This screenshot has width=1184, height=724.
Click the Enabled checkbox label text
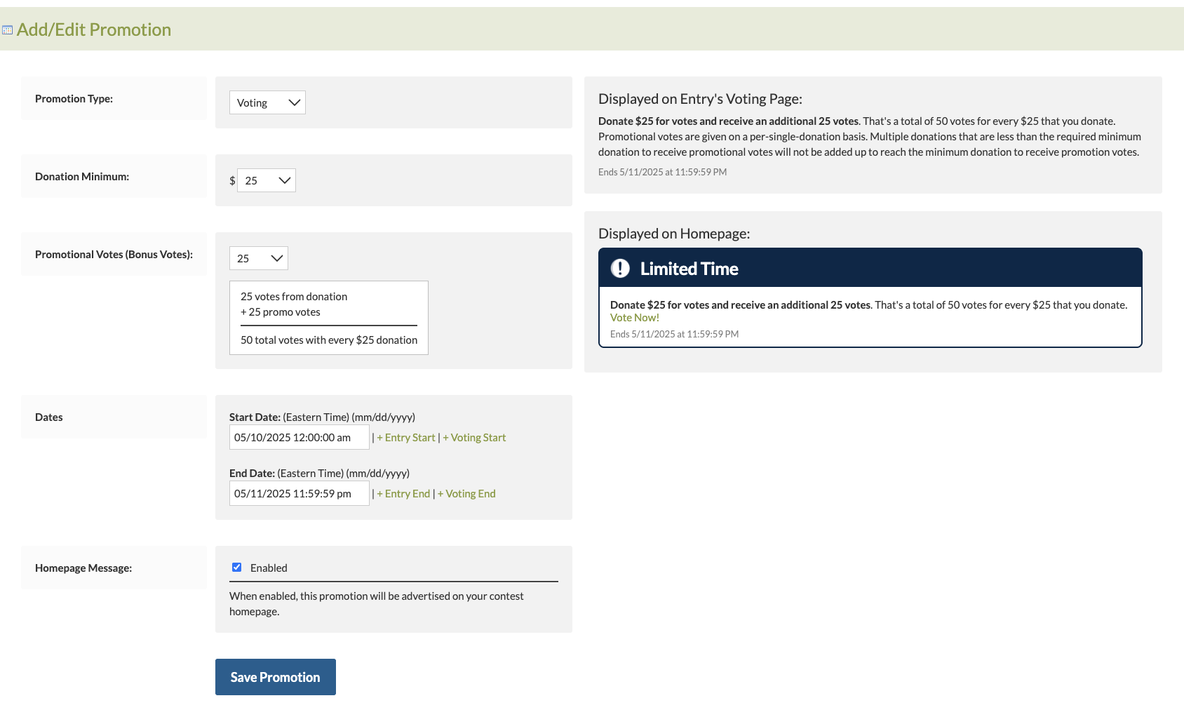tap(269, 568)
